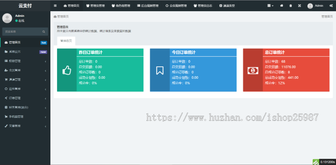Click the folder icon for 系统设置 in sidebar

6,52
